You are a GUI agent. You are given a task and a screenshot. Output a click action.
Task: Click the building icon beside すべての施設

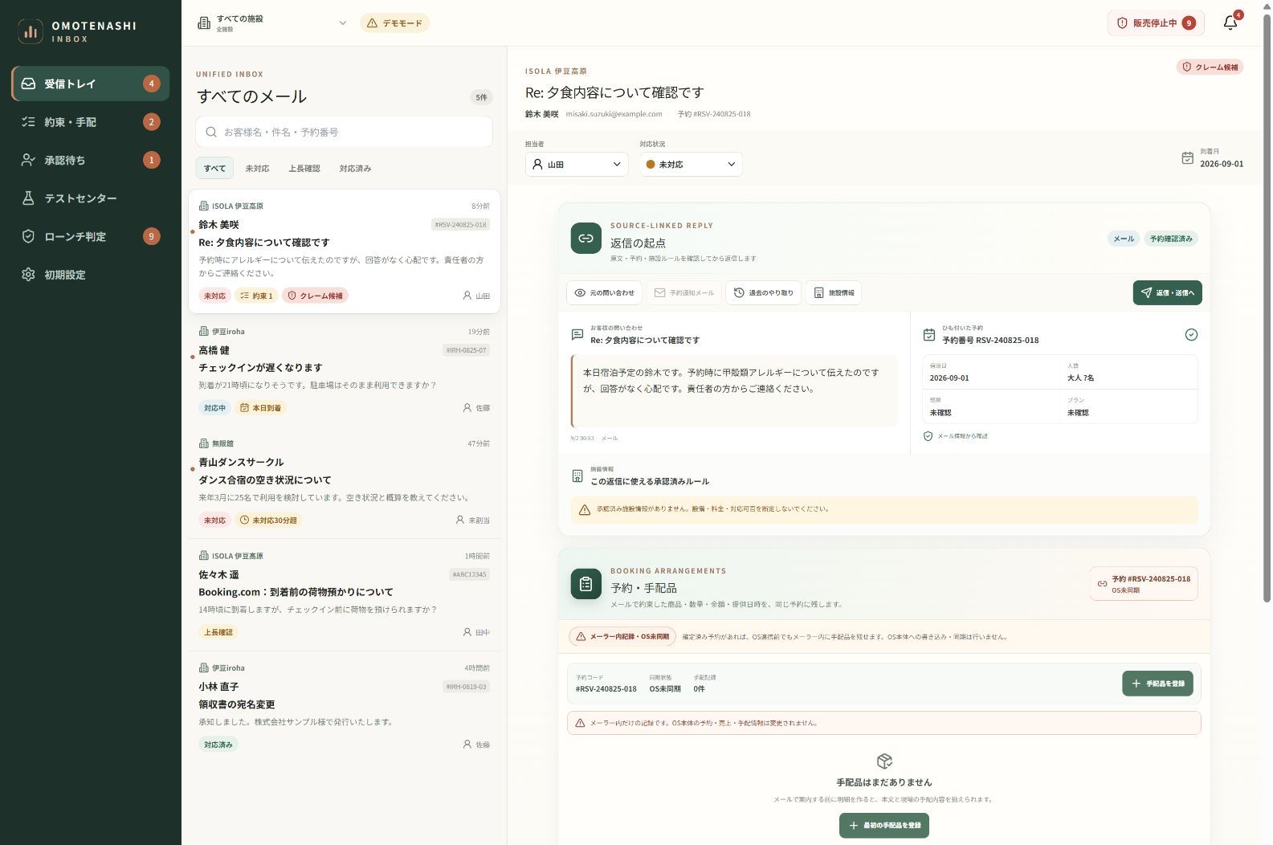(204, 23)
